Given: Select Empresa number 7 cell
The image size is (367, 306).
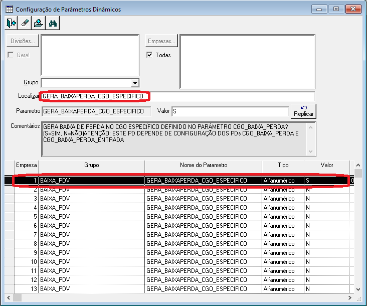Looking at the screenshot, I should coord(26,235).
